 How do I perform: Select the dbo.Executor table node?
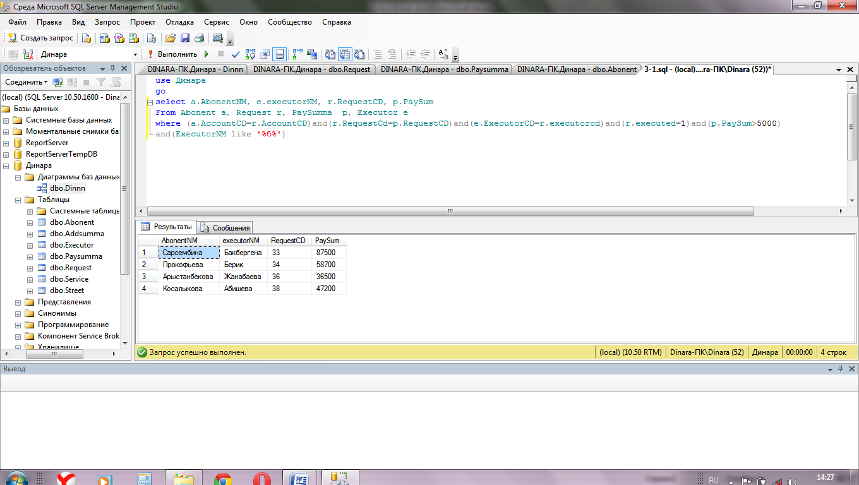click(71, 245)
